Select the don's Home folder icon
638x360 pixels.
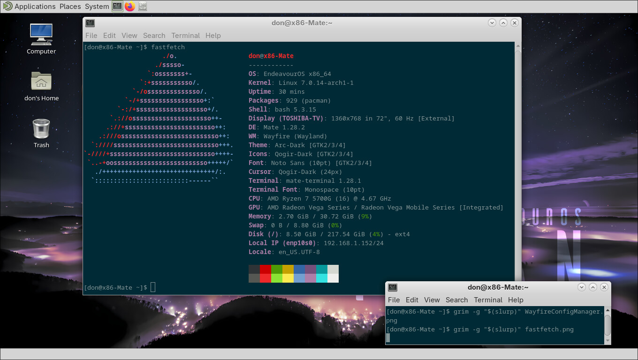(x=41, y=86)
